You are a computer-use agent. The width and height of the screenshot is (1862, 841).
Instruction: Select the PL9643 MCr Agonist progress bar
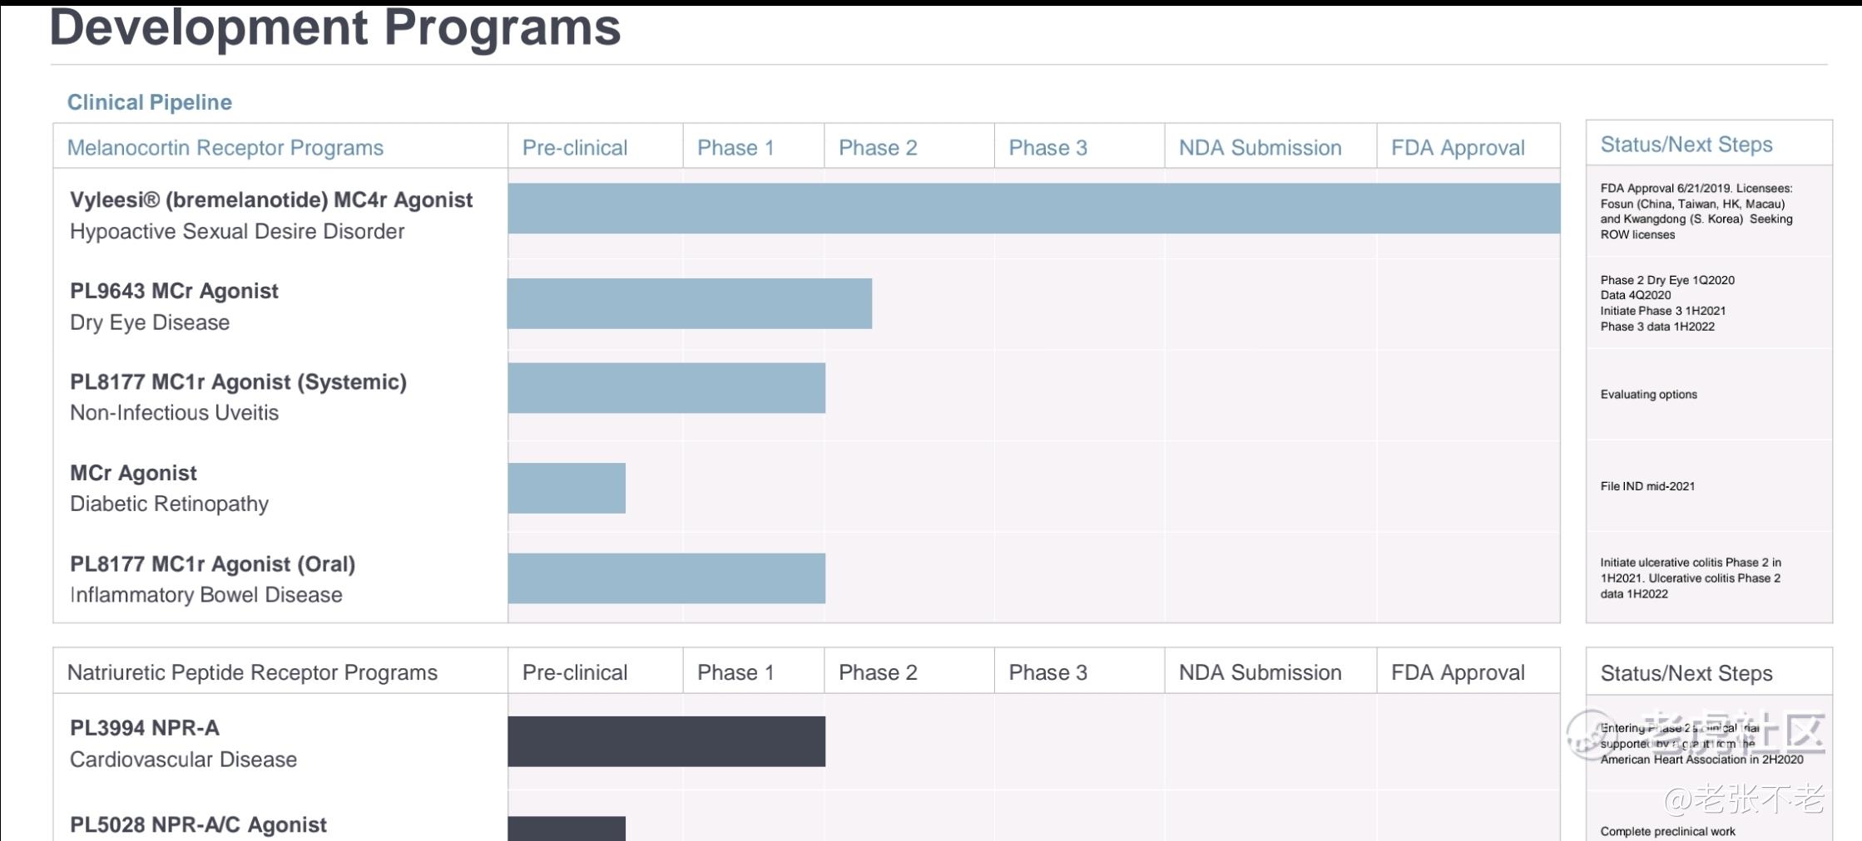pos(690,303)
